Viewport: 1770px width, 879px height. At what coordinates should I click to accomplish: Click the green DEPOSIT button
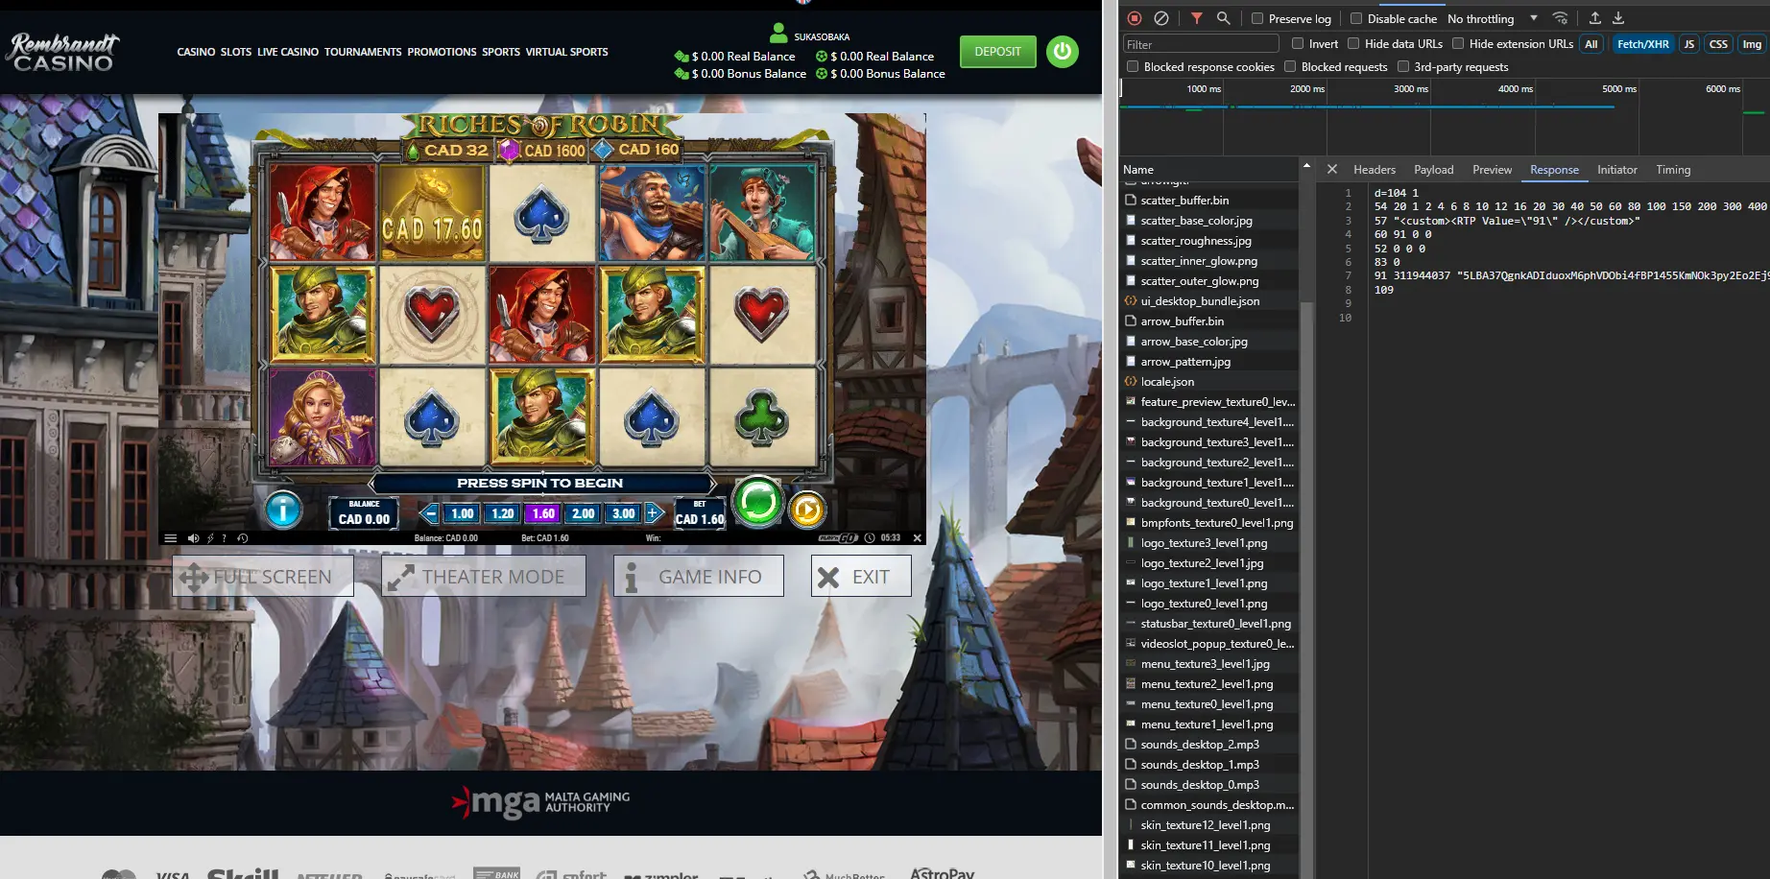tap(998, 52)
